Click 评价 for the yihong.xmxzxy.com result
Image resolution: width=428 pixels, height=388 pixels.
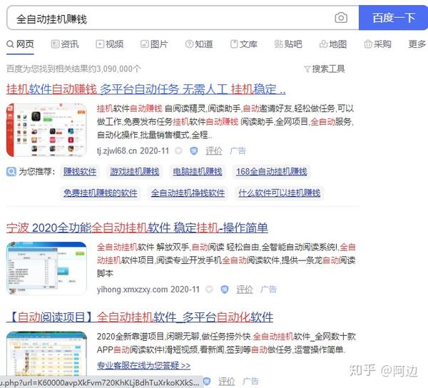(x=245, y=290)
